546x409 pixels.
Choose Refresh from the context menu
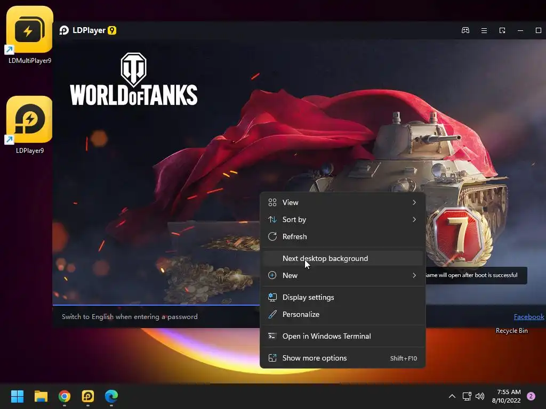click(x=343, y=236)
